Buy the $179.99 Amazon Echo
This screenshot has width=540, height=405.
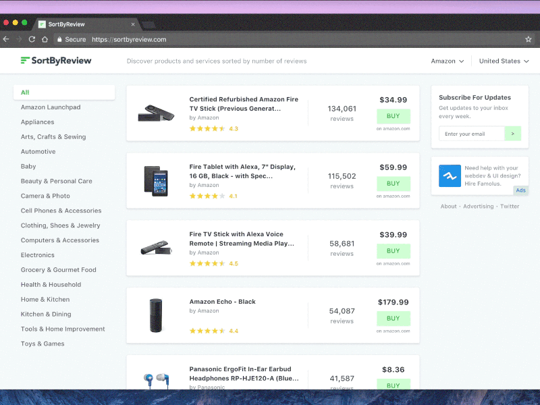pos(394,319)
